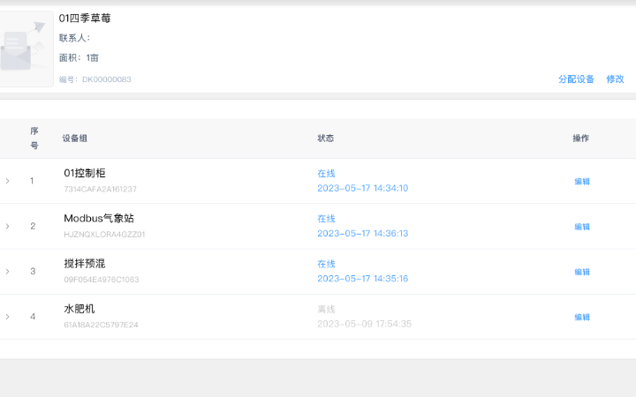Edit the 水肥机 device group
The image size is (636, 397).
[x=582, y=317]
